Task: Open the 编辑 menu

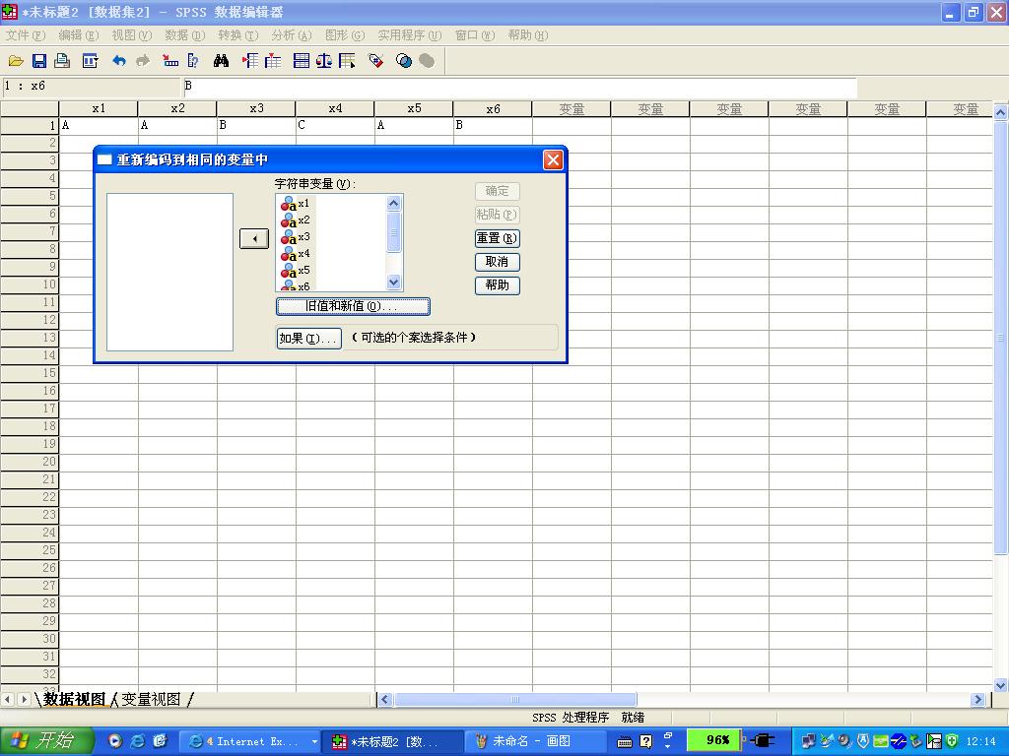Action: [x=79, y=35]
